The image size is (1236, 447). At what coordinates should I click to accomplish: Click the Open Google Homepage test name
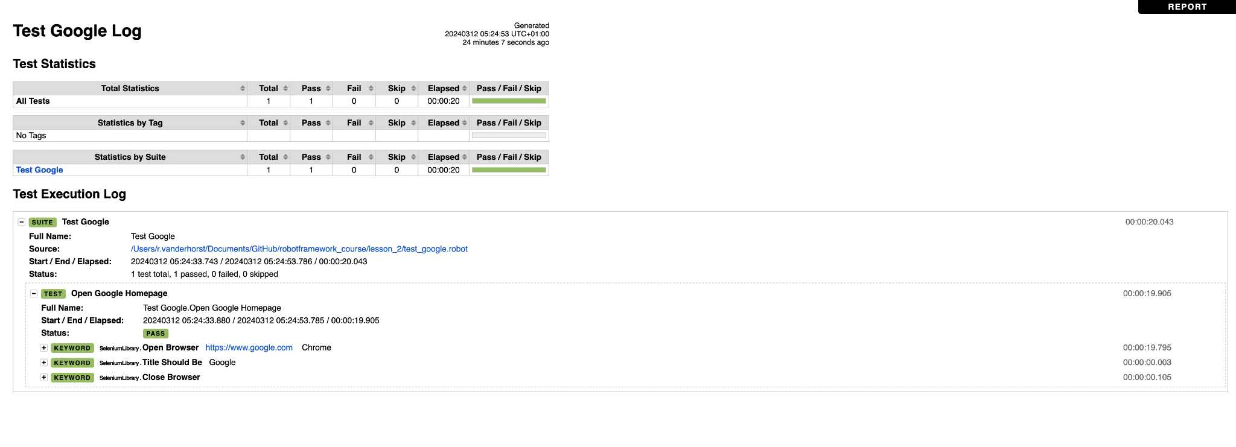click(119, 294)
